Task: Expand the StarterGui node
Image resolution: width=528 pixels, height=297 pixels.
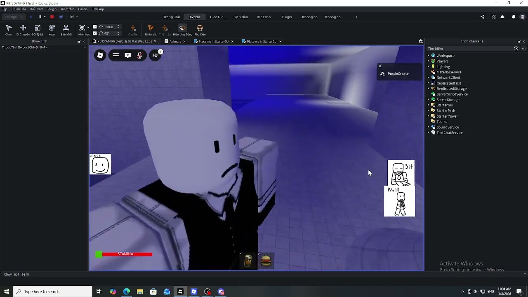Action: click(428, 105)
